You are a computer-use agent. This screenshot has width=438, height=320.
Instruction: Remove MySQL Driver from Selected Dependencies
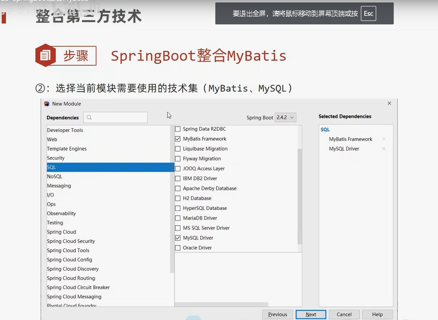coord(384,149)
